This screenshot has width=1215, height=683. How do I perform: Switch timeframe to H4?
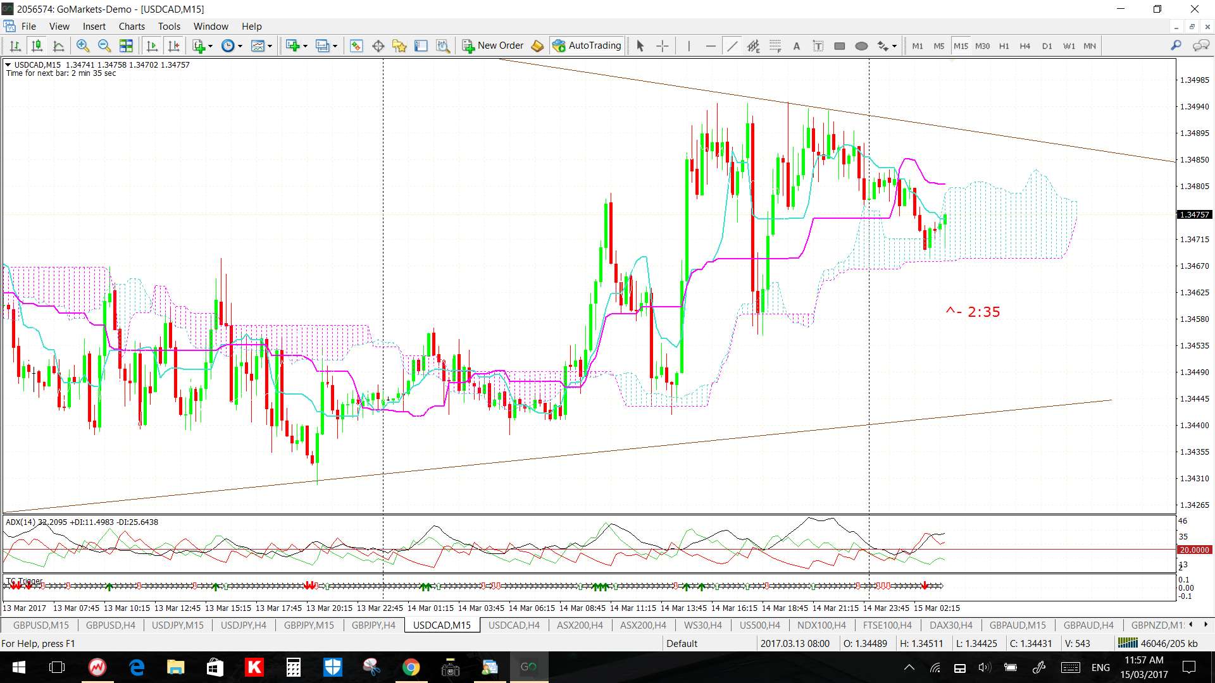[1025, 46]
